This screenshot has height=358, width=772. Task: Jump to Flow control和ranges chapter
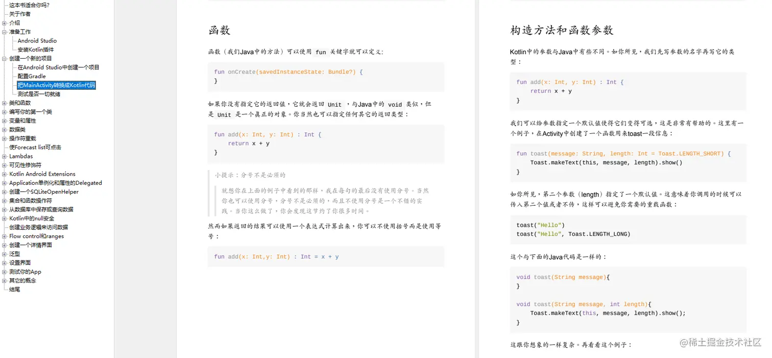click(37, 236)
